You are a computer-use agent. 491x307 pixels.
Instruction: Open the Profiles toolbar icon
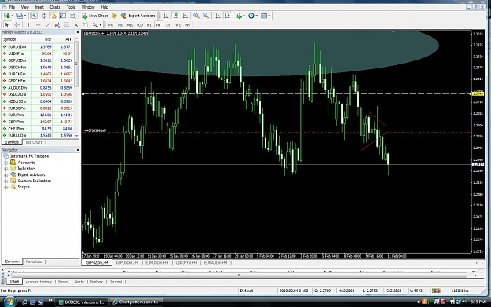(x=20, y=16)
